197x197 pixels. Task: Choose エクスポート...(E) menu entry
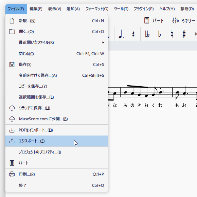pos(56,141)
